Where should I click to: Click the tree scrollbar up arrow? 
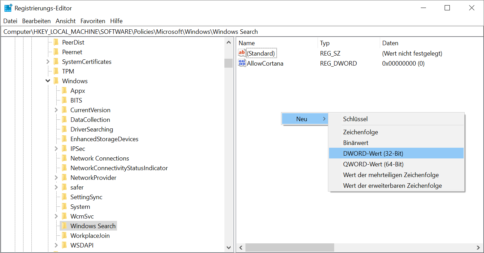click(x=228, y=42)
